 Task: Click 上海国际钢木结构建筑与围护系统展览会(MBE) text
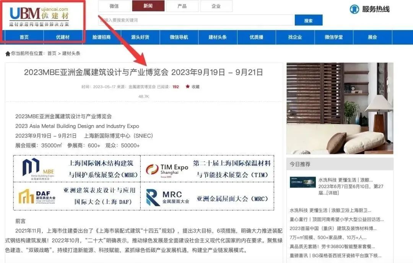(x=103, y=169)
